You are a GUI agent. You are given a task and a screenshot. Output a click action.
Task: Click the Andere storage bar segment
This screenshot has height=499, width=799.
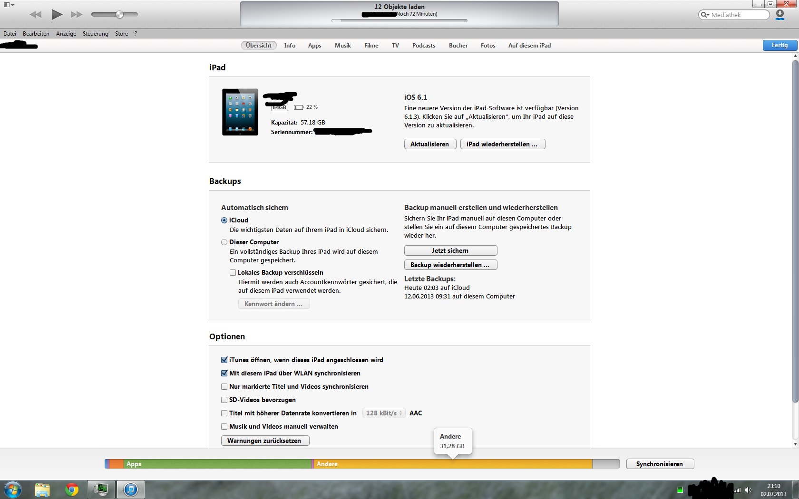point(453,464)
